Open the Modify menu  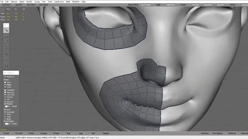click(x=29, y=2)
